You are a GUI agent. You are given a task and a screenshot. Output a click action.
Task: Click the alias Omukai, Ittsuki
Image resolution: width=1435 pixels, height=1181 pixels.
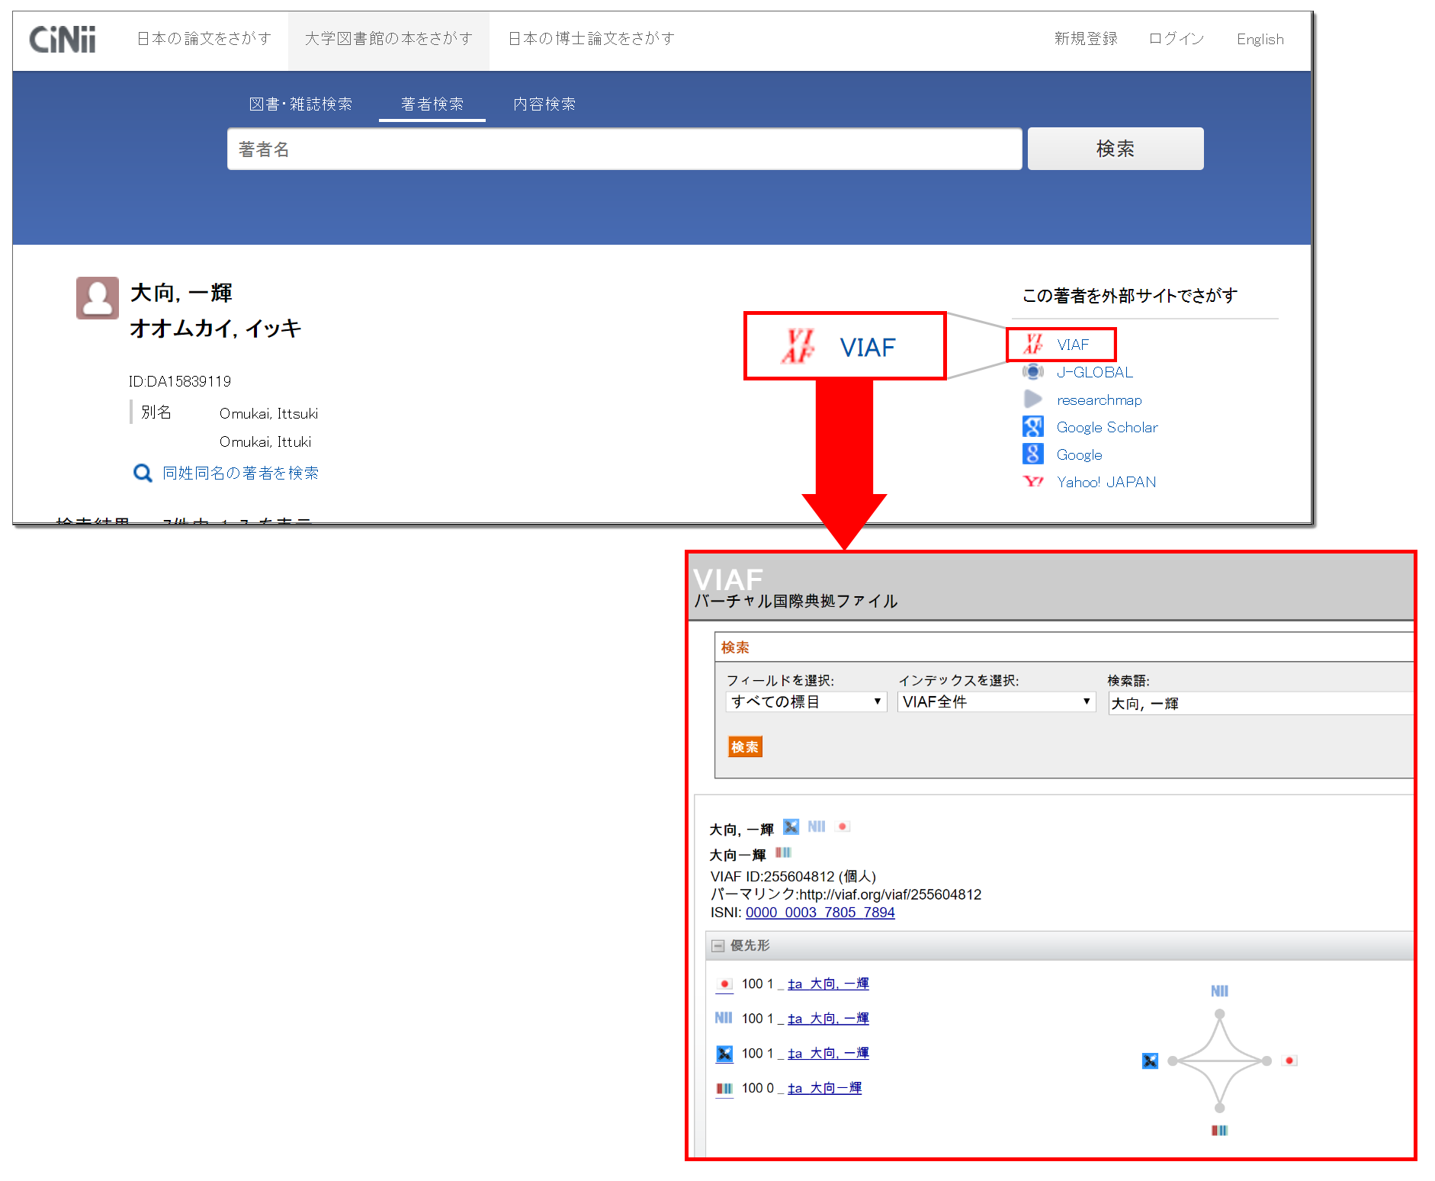[x=268, y=413]
